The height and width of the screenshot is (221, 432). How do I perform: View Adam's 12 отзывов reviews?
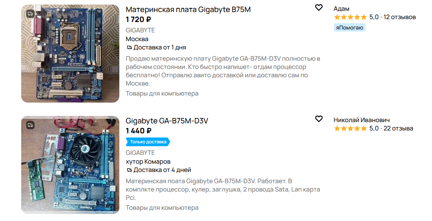pyautogui.click(x=400, y=17)
